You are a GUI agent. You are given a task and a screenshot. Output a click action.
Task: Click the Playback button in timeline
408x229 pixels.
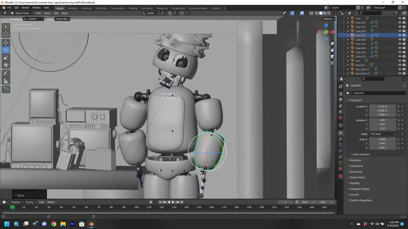click(17, 202)
